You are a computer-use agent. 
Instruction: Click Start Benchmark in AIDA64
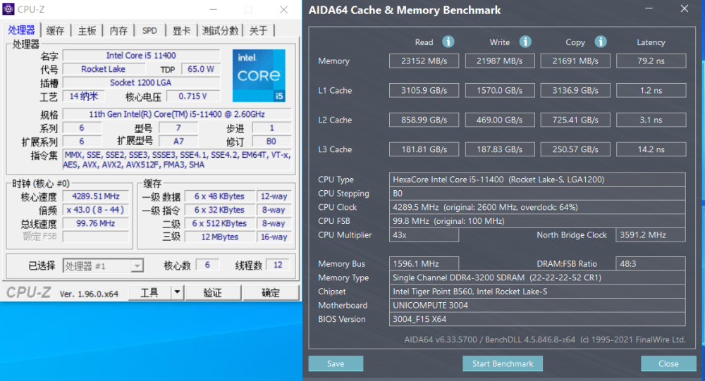click(503, 363)
